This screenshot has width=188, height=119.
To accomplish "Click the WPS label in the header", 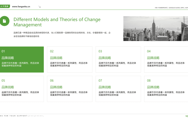I will 182,8.
